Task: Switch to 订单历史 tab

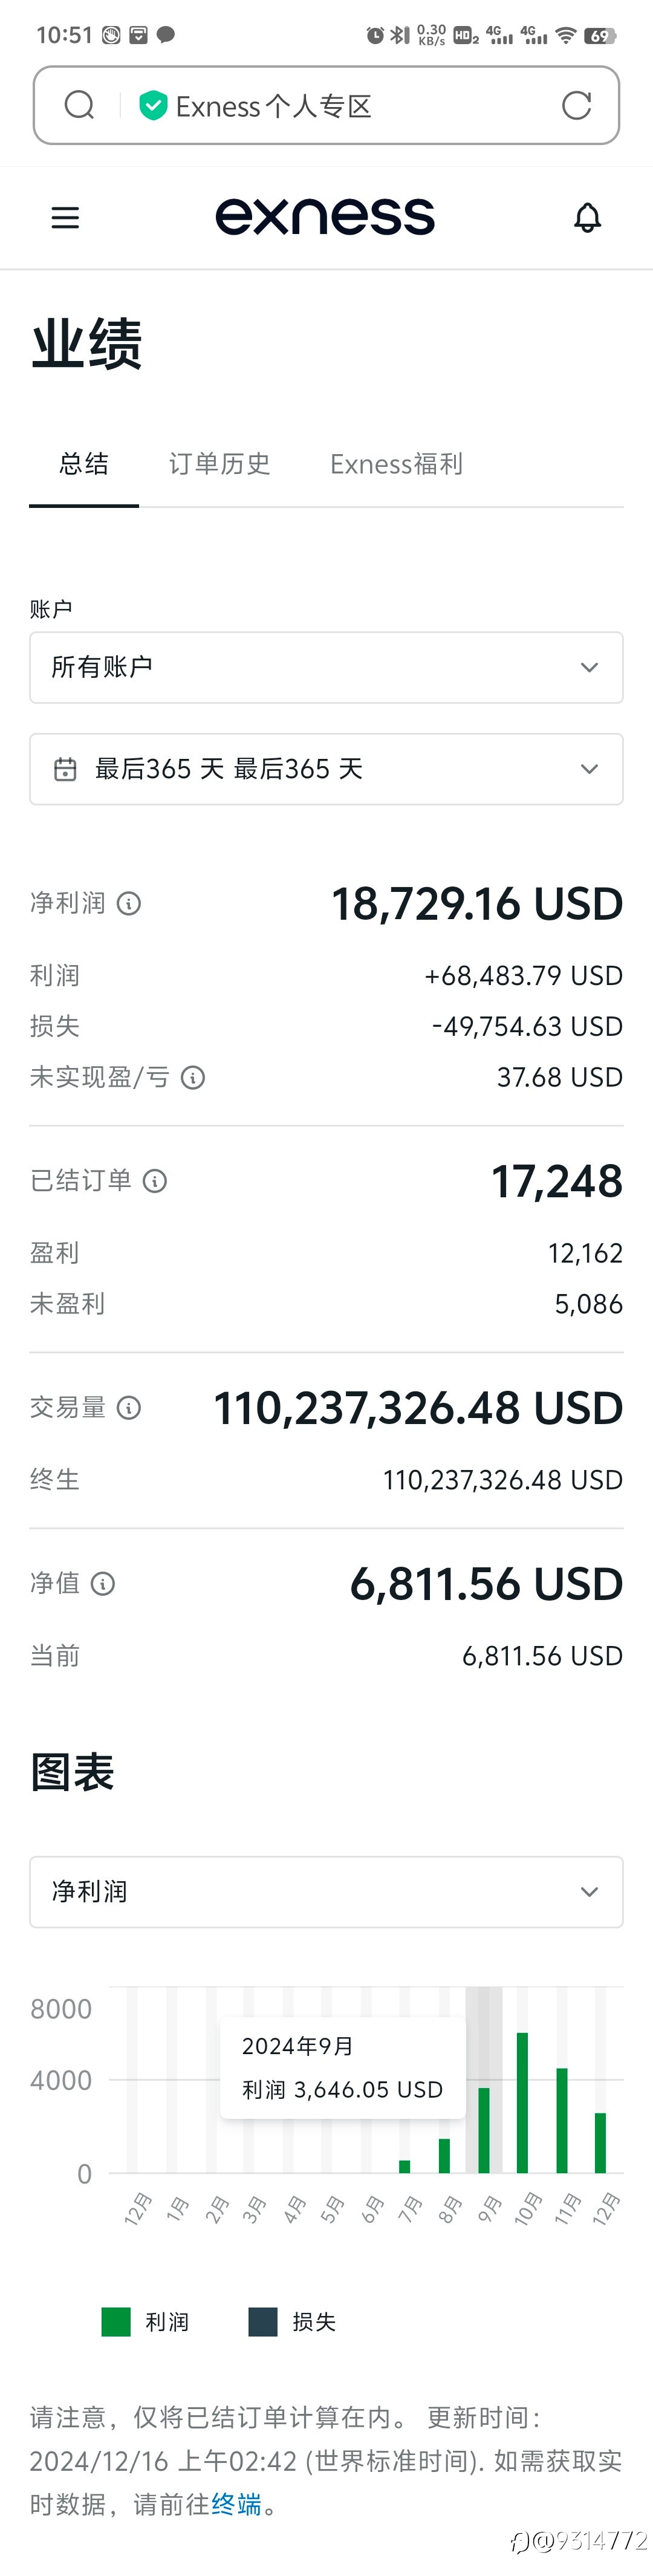Action: (x=219, y=464)
